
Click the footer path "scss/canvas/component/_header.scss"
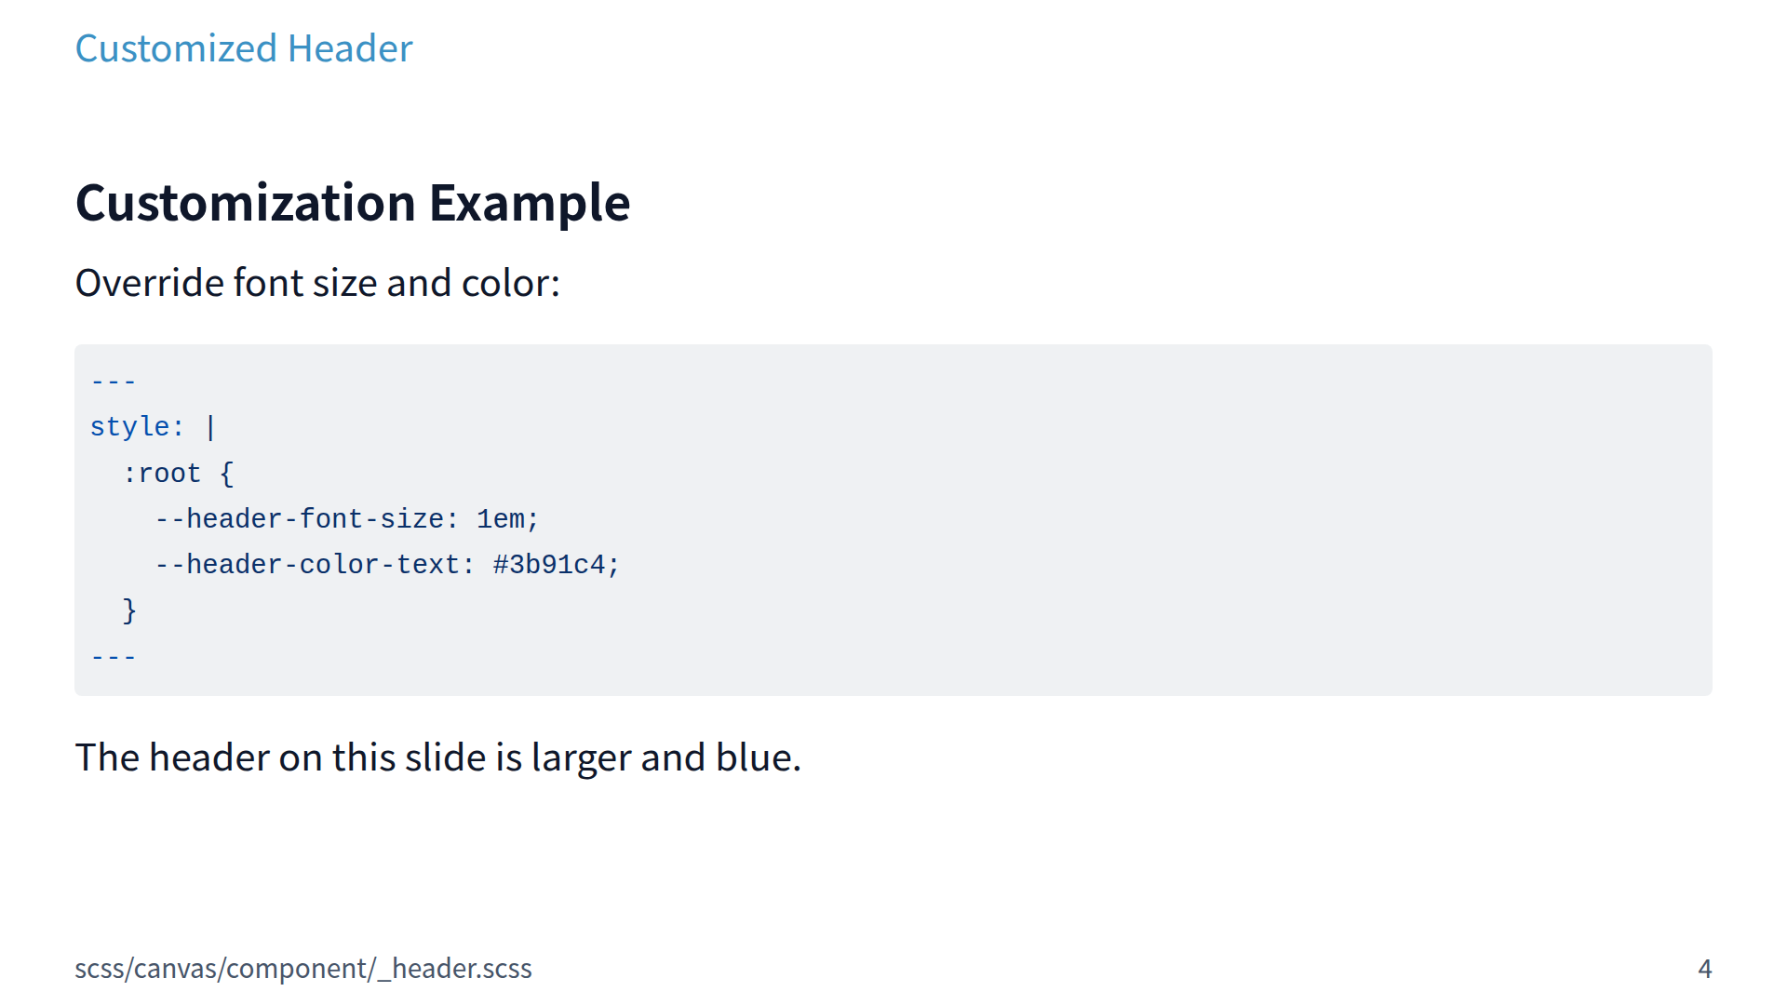pyautogui.click(x=303, y=969)
